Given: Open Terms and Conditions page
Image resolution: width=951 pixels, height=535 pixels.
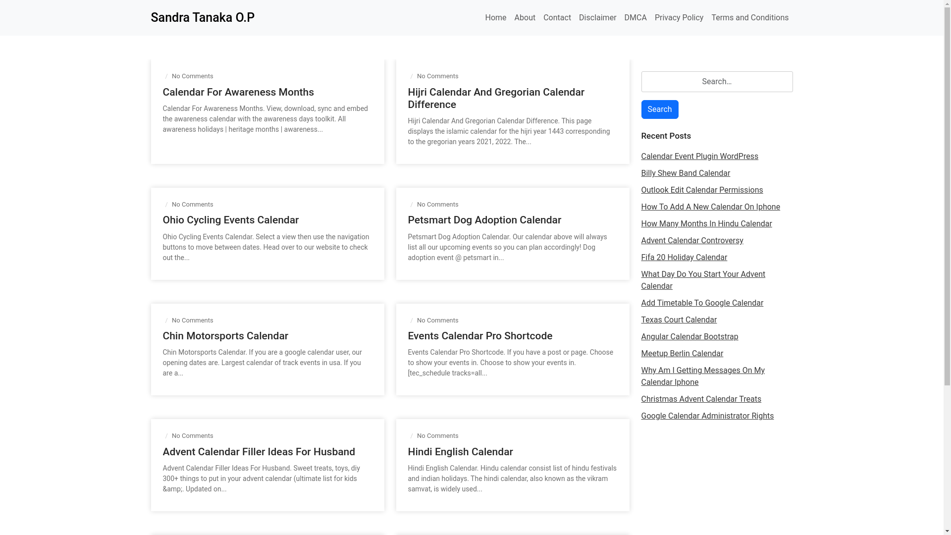Looking at the screenshot, I should (749, 18).
